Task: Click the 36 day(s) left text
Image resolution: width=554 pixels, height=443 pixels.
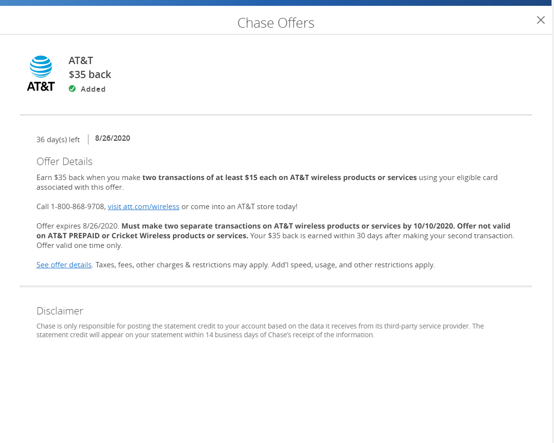Action: click(x=58, y=140)
